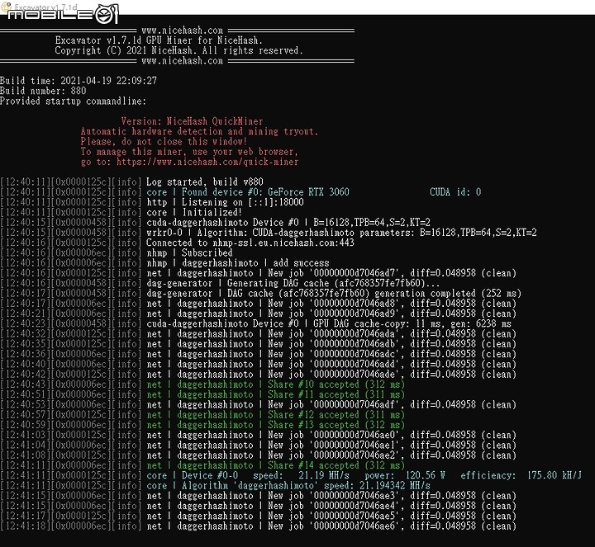The image size is (595, 547).
Task: Click New job '00000000d7046ae5' line
Action: [331, 516]
